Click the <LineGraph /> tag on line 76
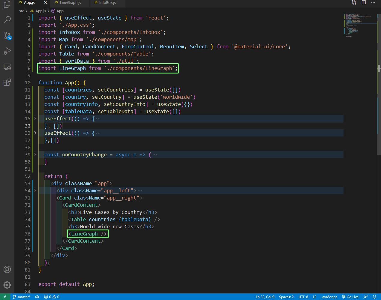381x300 pixels. pos(87,234)
